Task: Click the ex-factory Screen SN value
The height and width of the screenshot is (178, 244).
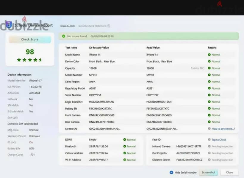Action: click(x=104, y=129)
